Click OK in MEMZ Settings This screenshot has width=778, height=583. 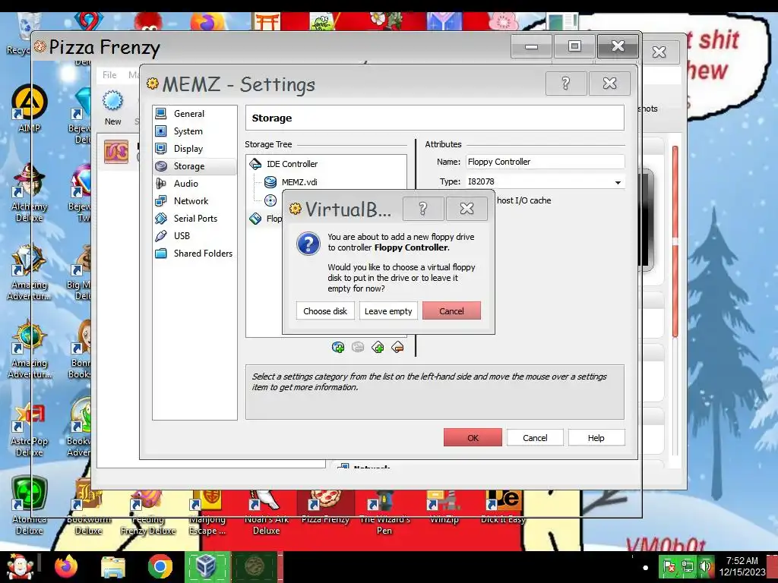473,438
